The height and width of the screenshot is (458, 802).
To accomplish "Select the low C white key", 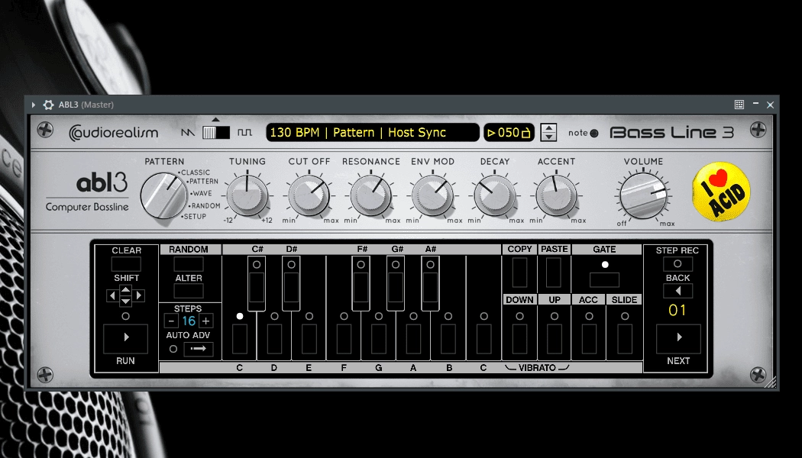I will click(239, 338).
